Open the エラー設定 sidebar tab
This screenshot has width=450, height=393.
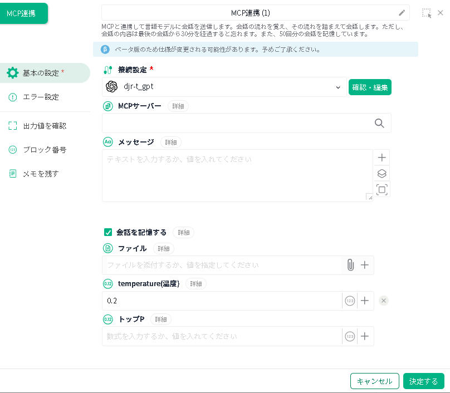[x=41, y=97]
